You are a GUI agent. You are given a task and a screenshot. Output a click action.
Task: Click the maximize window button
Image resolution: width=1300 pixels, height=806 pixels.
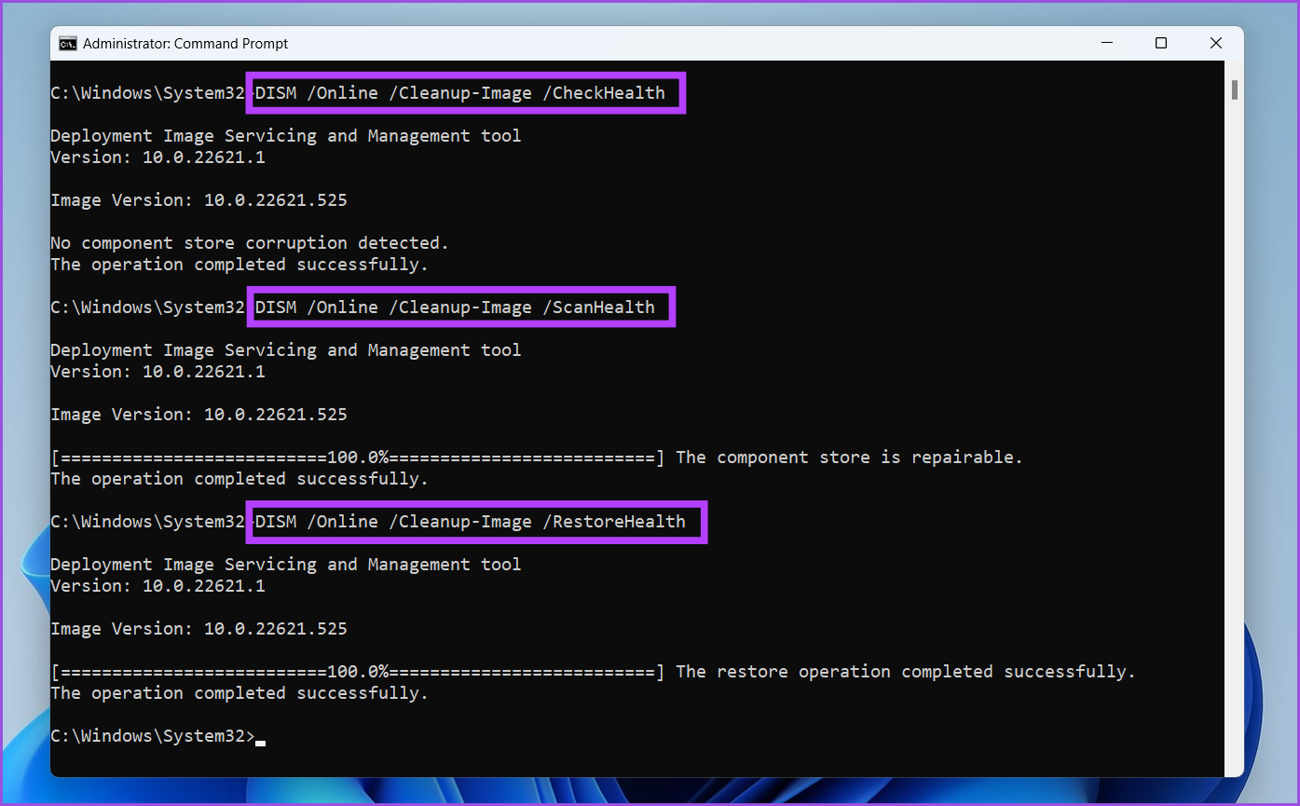pyautogui.click(x=1160, y=43)
